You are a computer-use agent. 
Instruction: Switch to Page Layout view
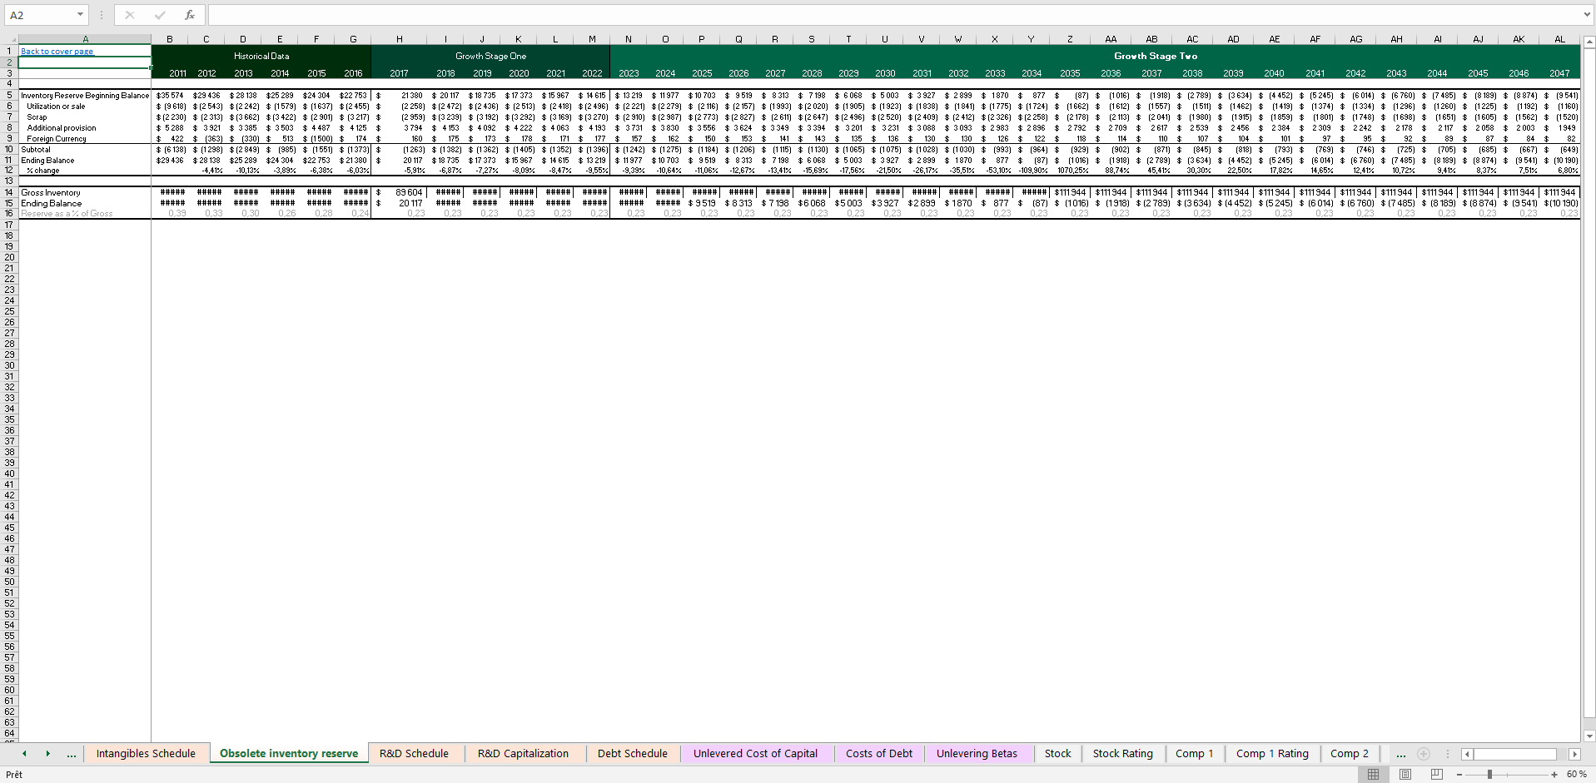[x=1405, y=774]
